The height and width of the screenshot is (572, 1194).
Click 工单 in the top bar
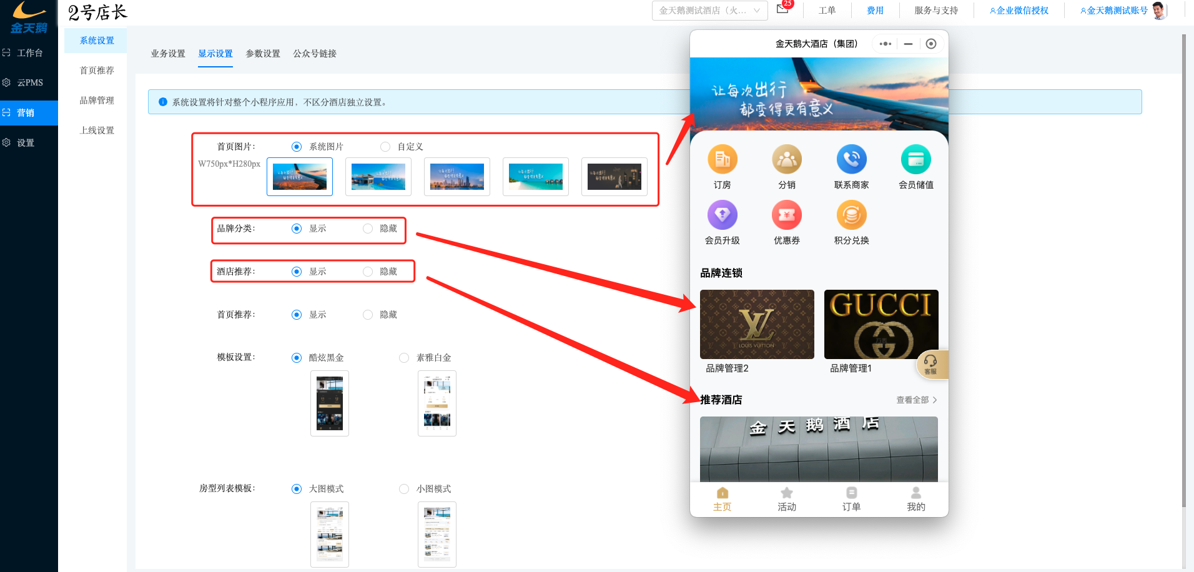pyautogui.click(x=827, y=11)
